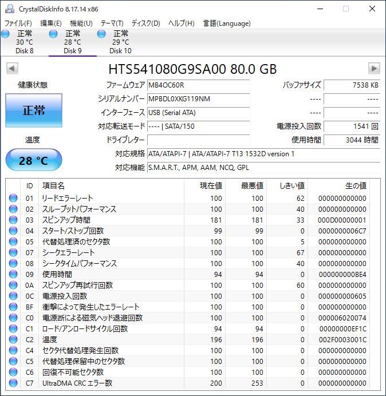Screen dimensions: 386x396
Task: Open the ディスク(D) menu
Action: [146, 23]
